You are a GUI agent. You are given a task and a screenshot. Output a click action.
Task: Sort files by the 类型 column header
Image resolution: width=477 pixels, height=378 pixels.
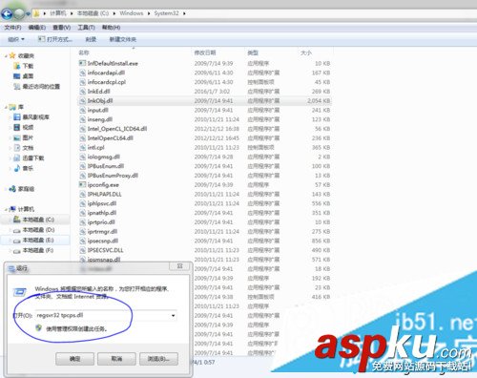[x=253, y=52]
